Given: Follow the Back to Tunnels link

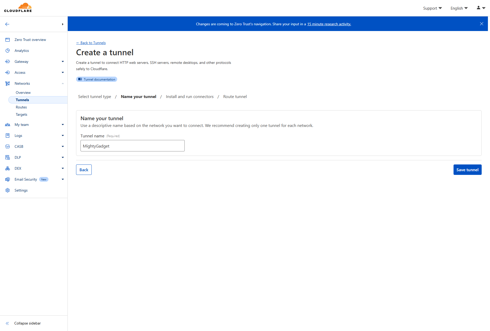Looking at the screenshot, I should [x=91, y=43].
